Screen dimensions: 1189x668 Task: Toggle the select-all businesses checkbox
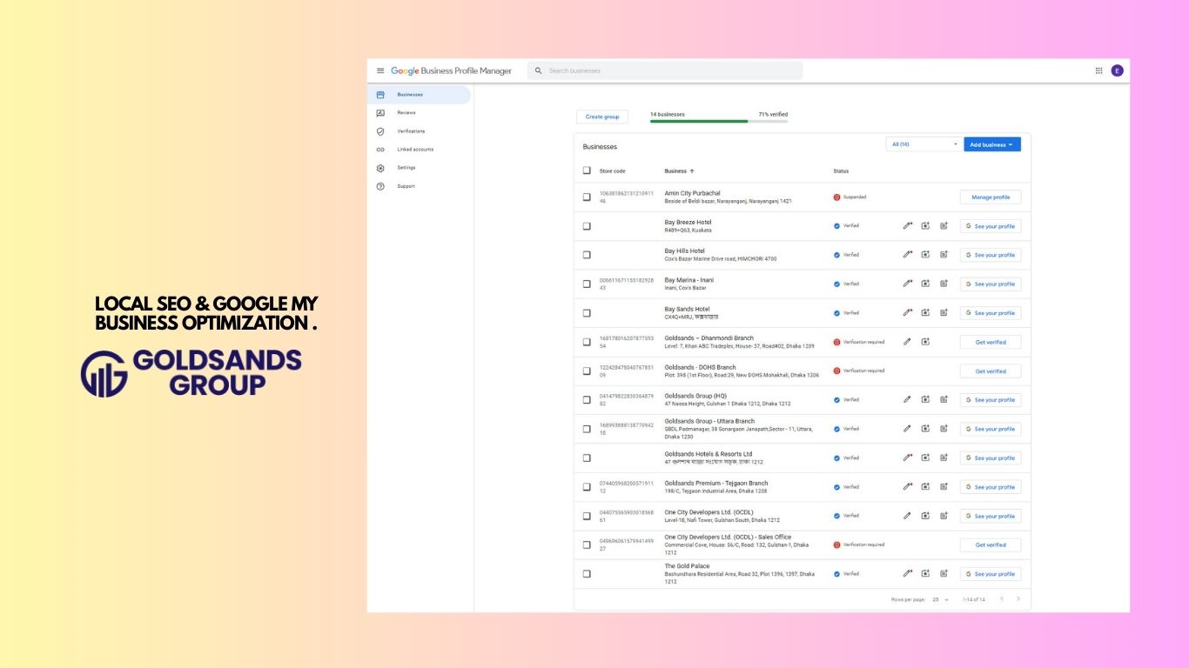coord(587,170)
